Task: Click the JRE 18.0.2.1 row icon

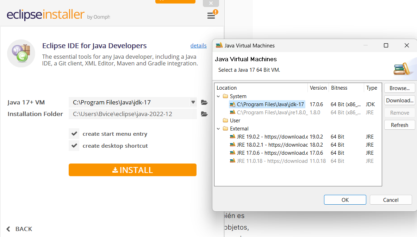Action: (232, 145)
